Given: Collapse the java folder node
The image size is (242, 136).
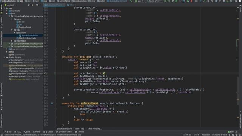Looking at the screenshot, I should point(7,14).
